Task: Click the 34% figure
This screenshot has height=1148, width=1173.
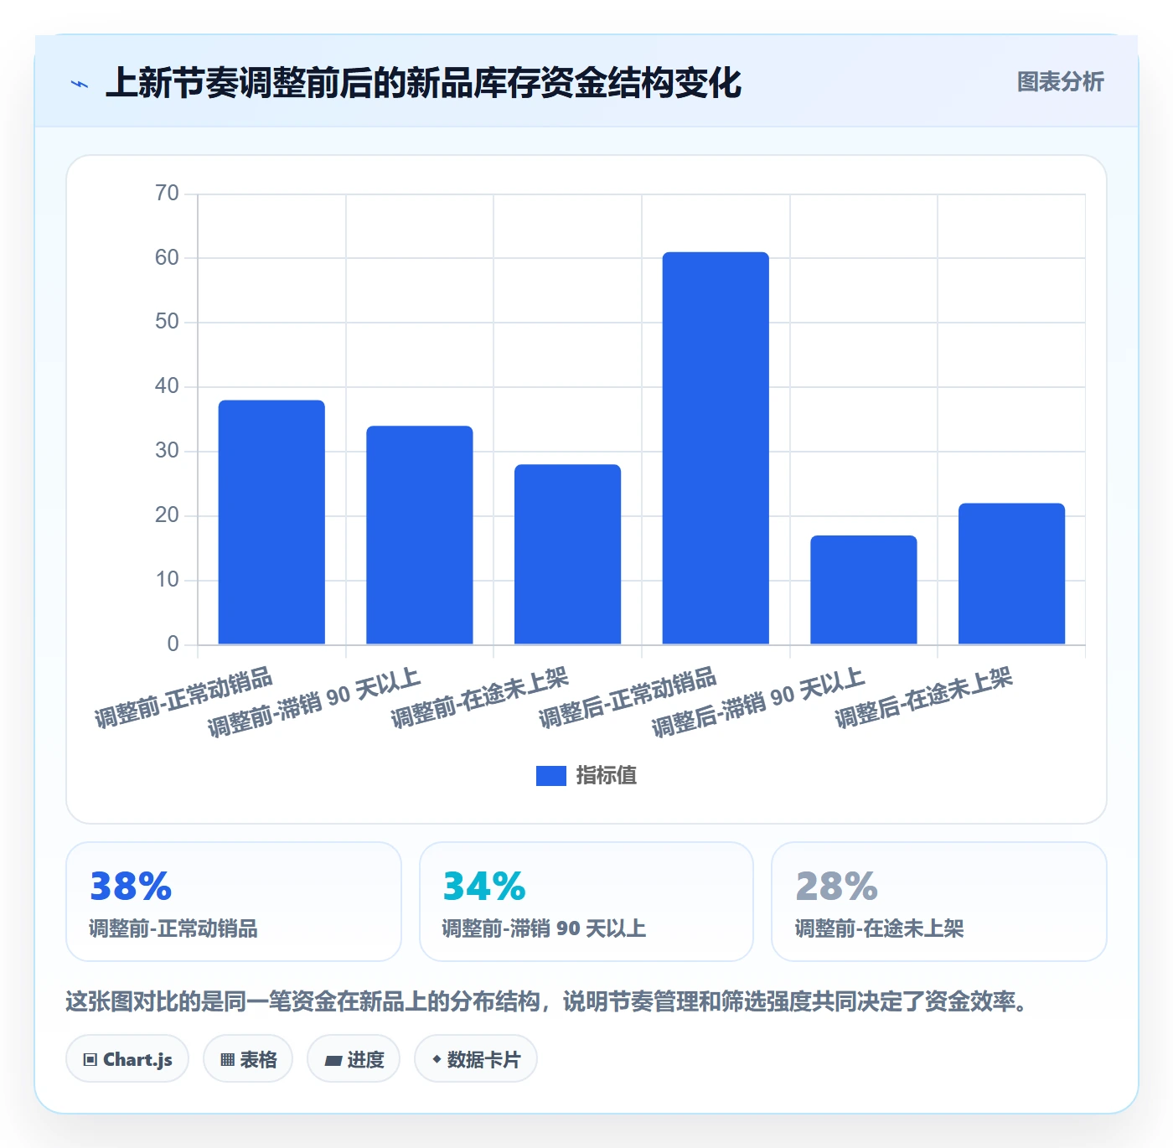Action: [x=483, y=887]
